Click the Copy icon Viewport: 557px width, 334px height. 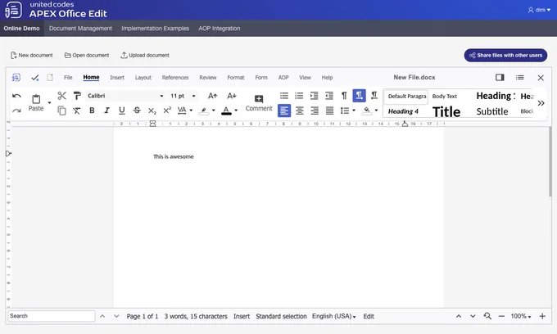click(61, 111)
